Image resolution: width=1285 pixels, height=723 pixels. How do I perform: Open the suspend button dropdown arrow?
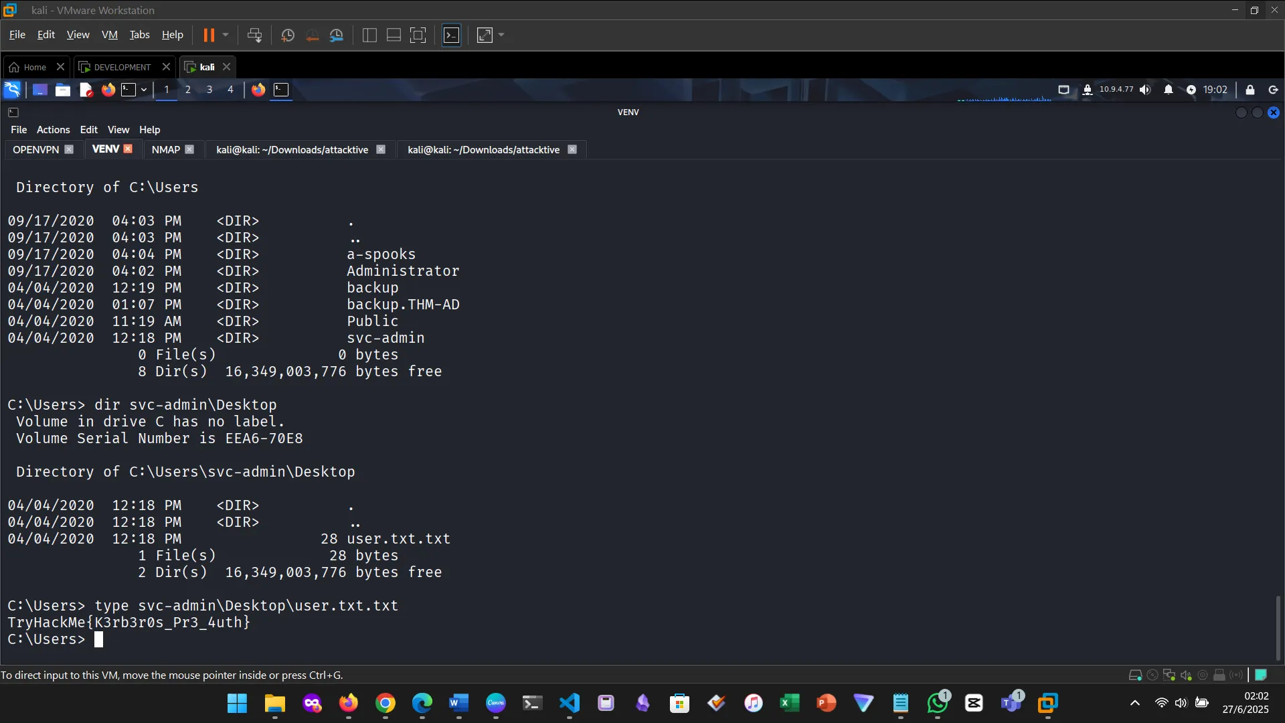click(226, 35)
